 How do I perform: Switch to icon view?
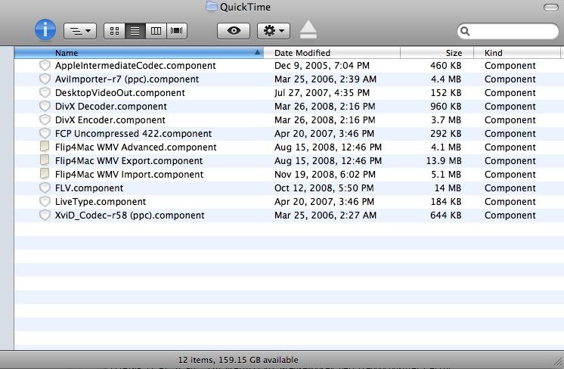[114, 31]
